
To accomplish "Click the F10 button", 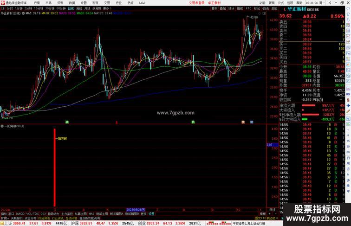I will tap(248, 8).
